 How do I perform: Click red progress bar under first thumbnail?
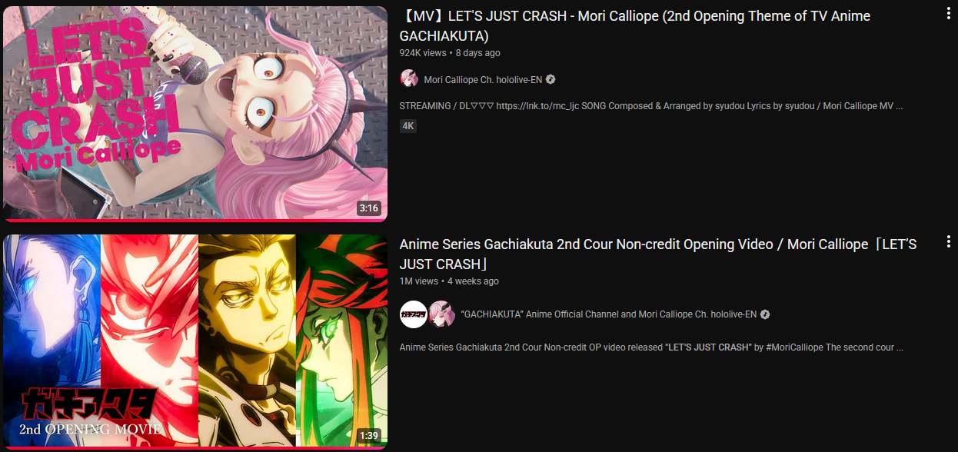[x=195, y=221]
